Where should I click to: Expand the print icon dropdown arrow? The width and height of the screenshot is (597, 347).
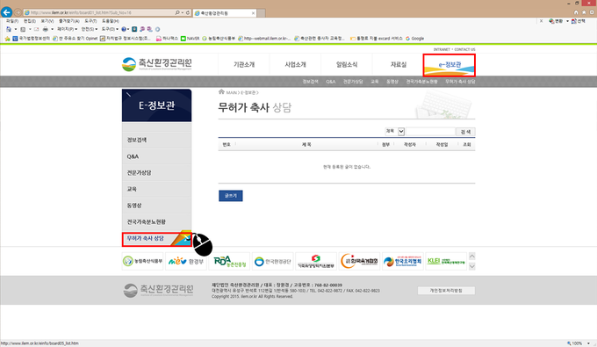(52, 29)
